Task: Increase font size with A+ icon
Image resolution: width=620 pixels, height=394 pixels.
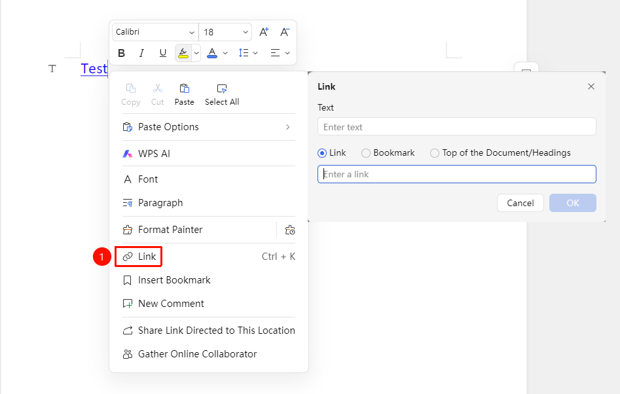Action: click(264, 32)
